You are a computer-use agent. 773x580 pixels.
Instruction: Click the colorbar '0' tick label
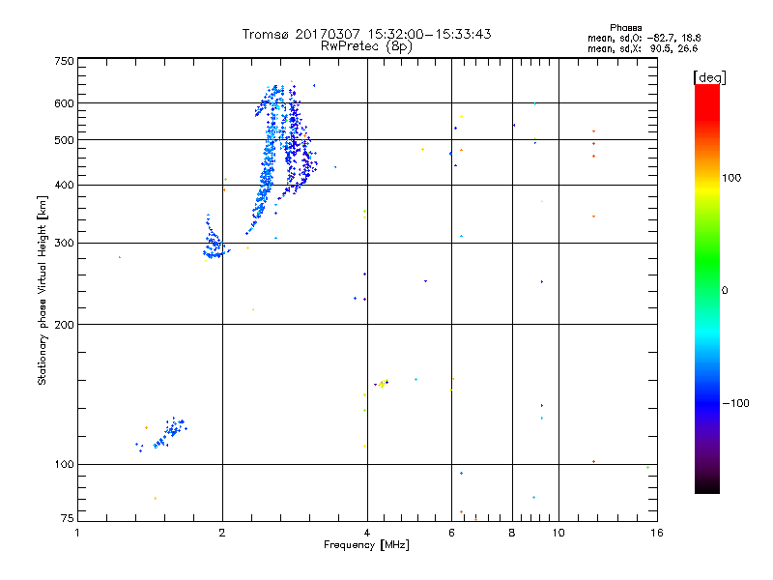click(x=725, y=291)
